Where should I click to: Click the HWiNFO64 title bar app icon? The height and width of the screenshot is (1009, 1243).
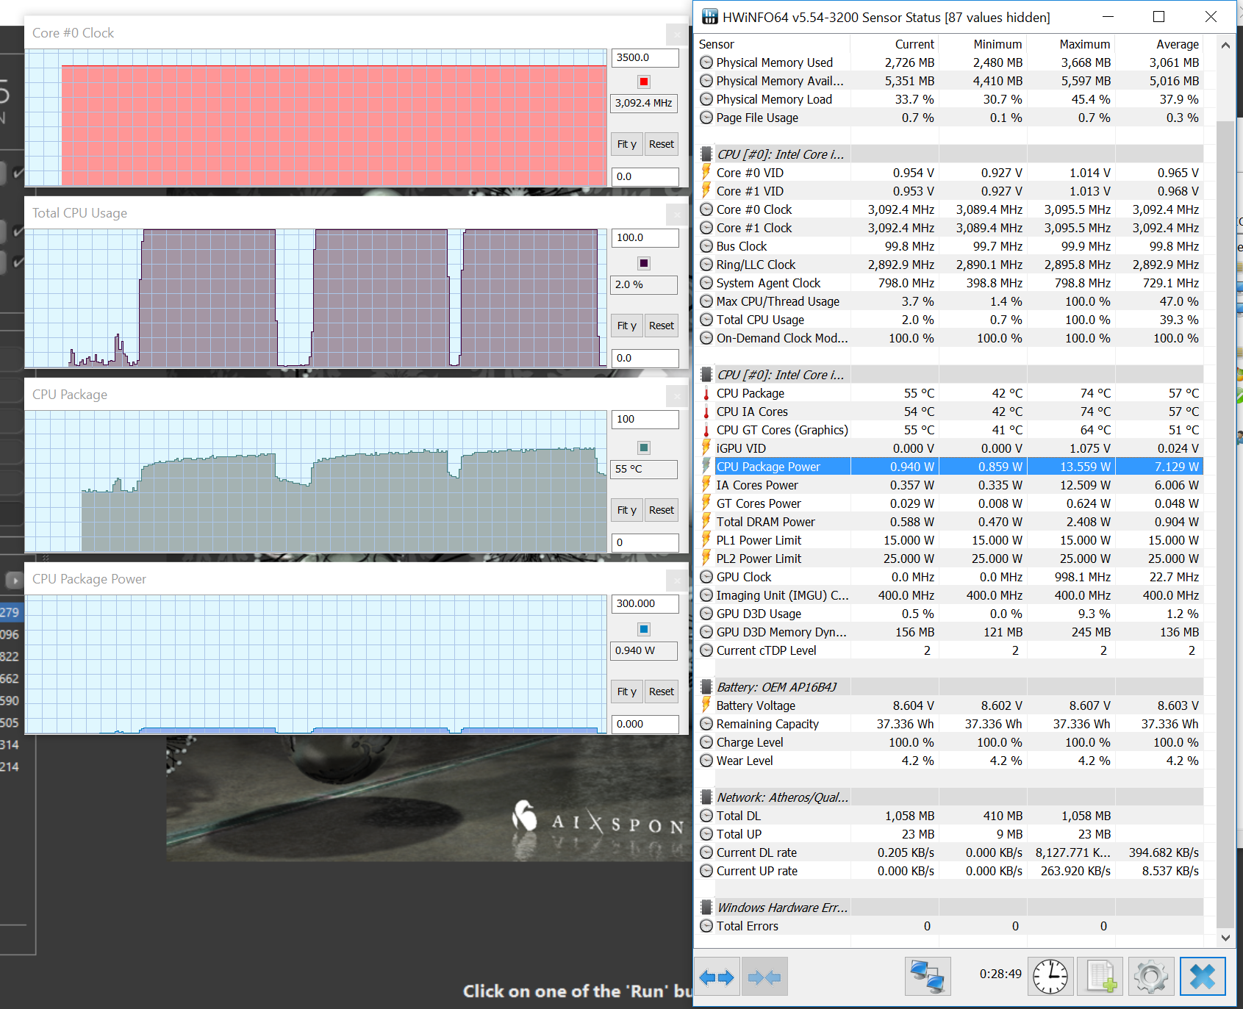coord(709,17)
